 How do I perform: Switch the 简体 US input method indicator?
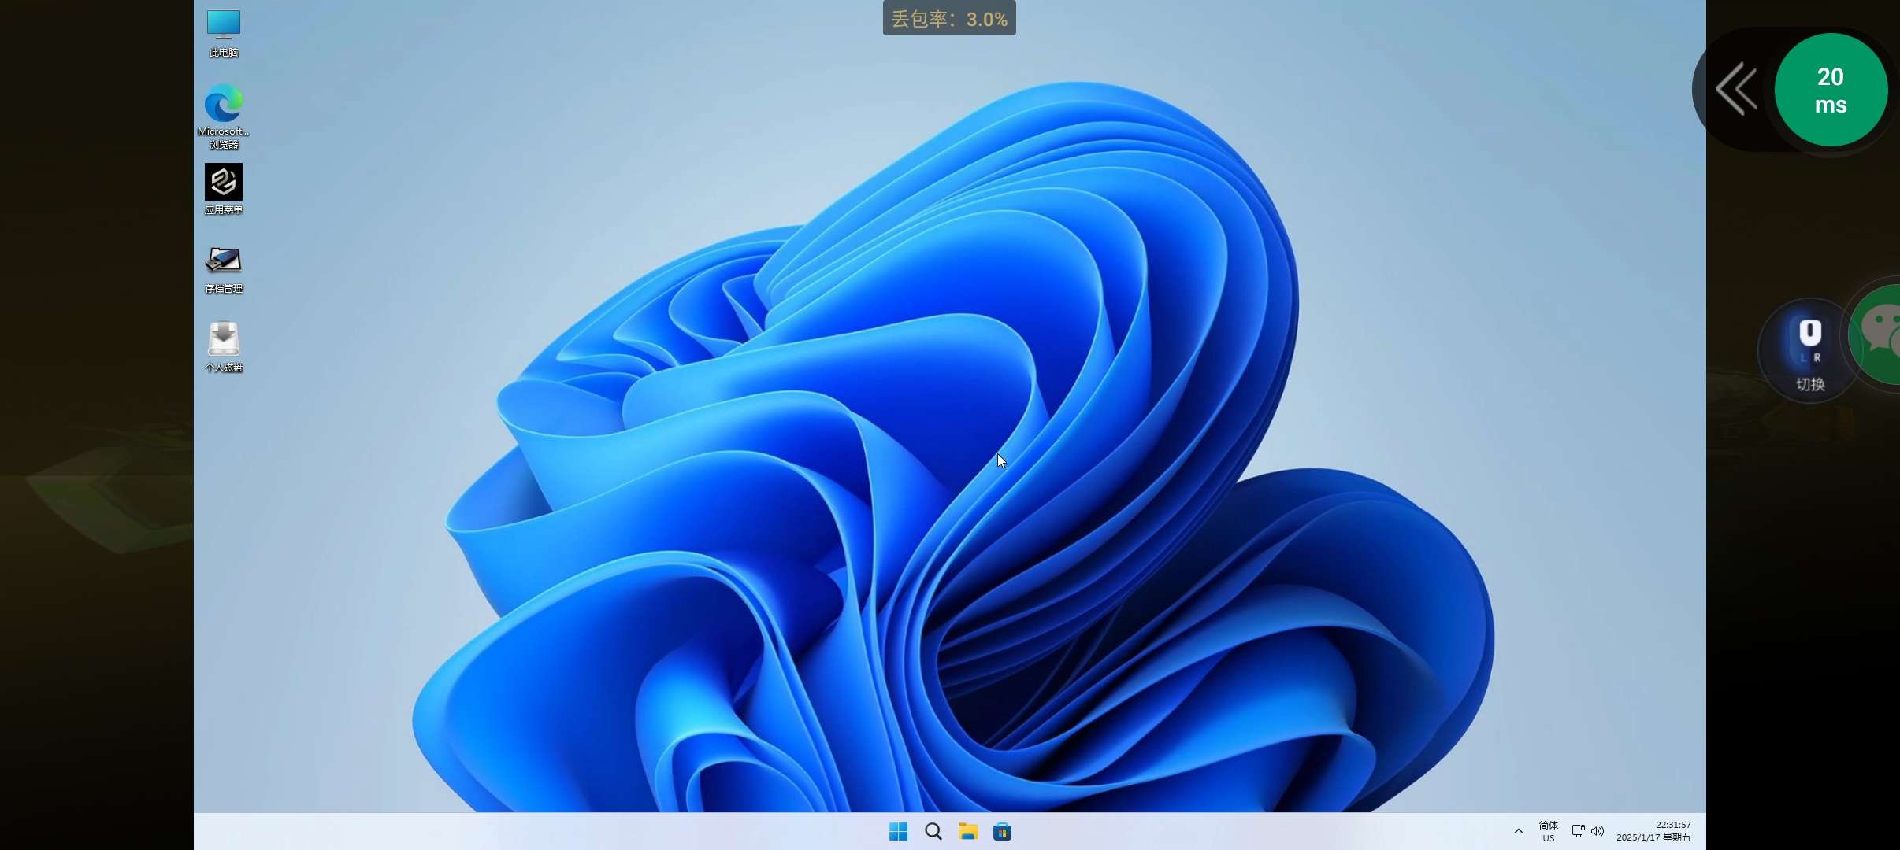click(1549, 831)
